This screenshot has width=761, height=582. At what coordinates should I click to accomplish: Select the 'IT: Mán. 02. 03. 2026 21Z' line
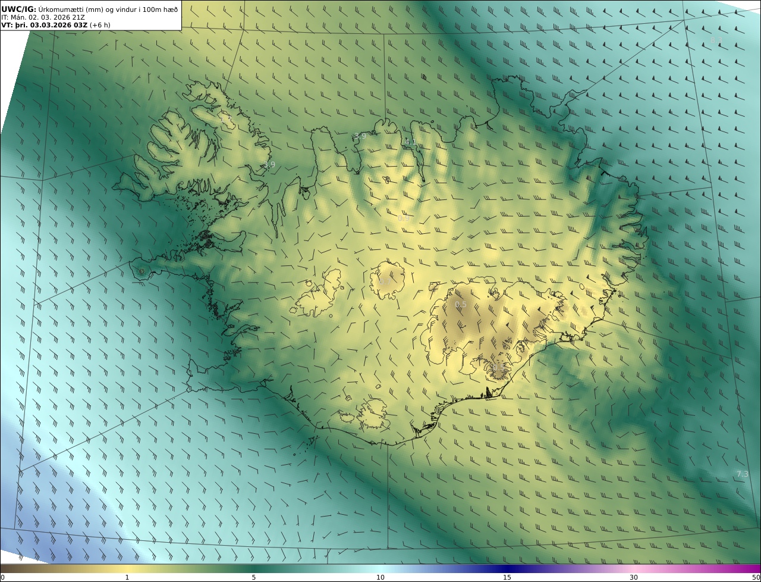click(43, 17)
